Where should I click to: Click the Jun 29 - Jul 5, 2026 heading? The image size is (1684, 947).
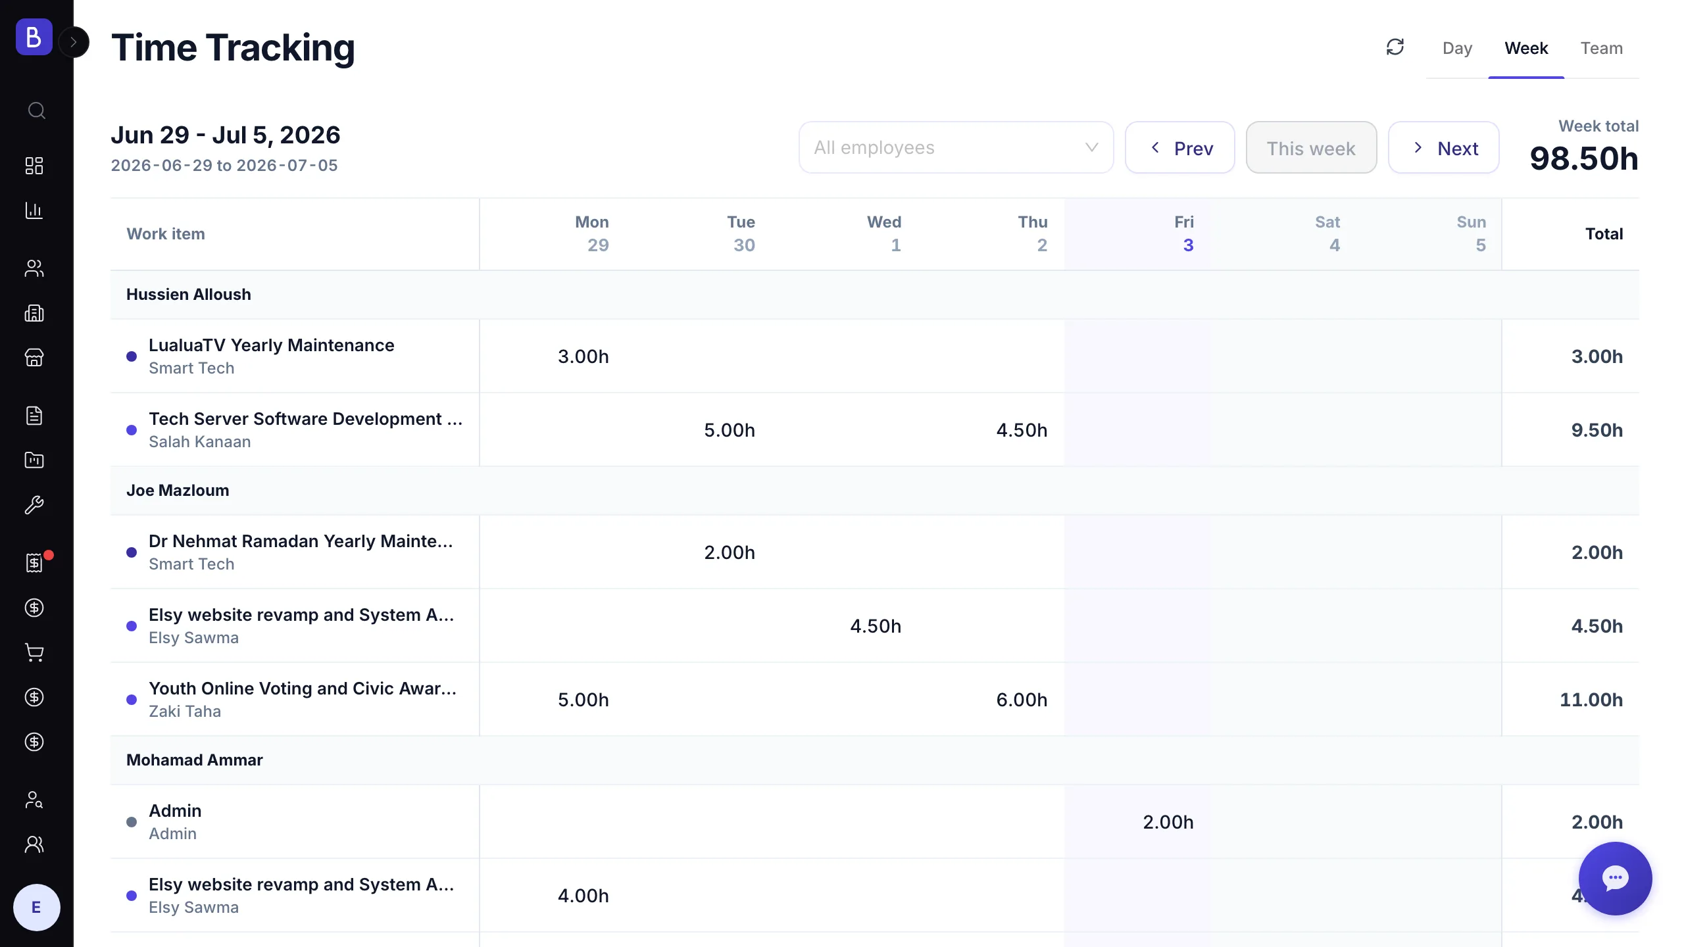tap(226, 135)
